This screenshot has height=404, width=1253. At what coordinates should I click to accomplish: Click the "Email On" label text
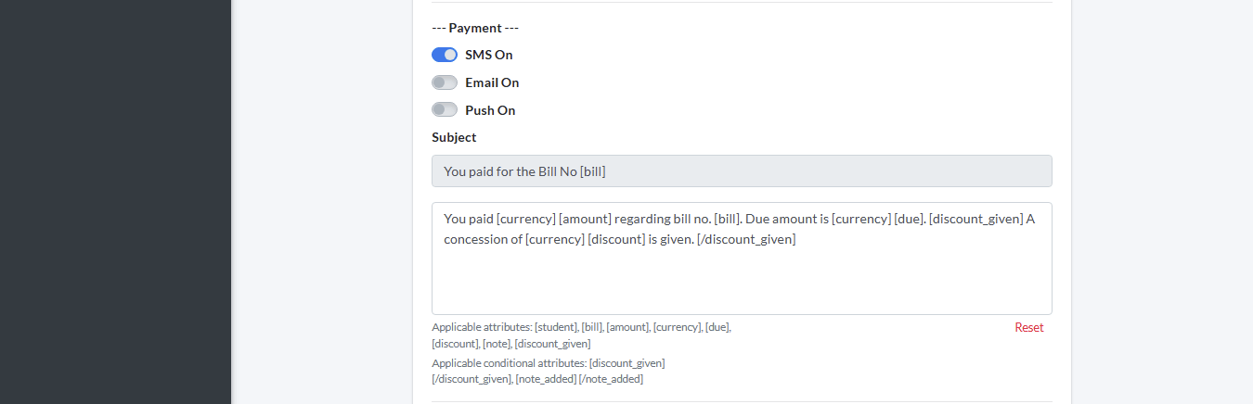[x=492, y=82]
